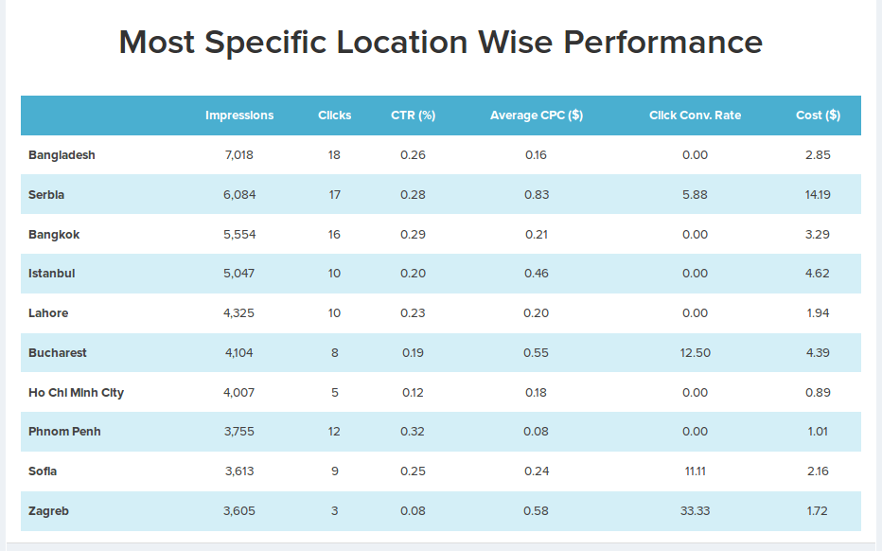Click the Most Specific Location Wise Performance title
The width and height of the screenshot is (882, 551).
(440, 43)
